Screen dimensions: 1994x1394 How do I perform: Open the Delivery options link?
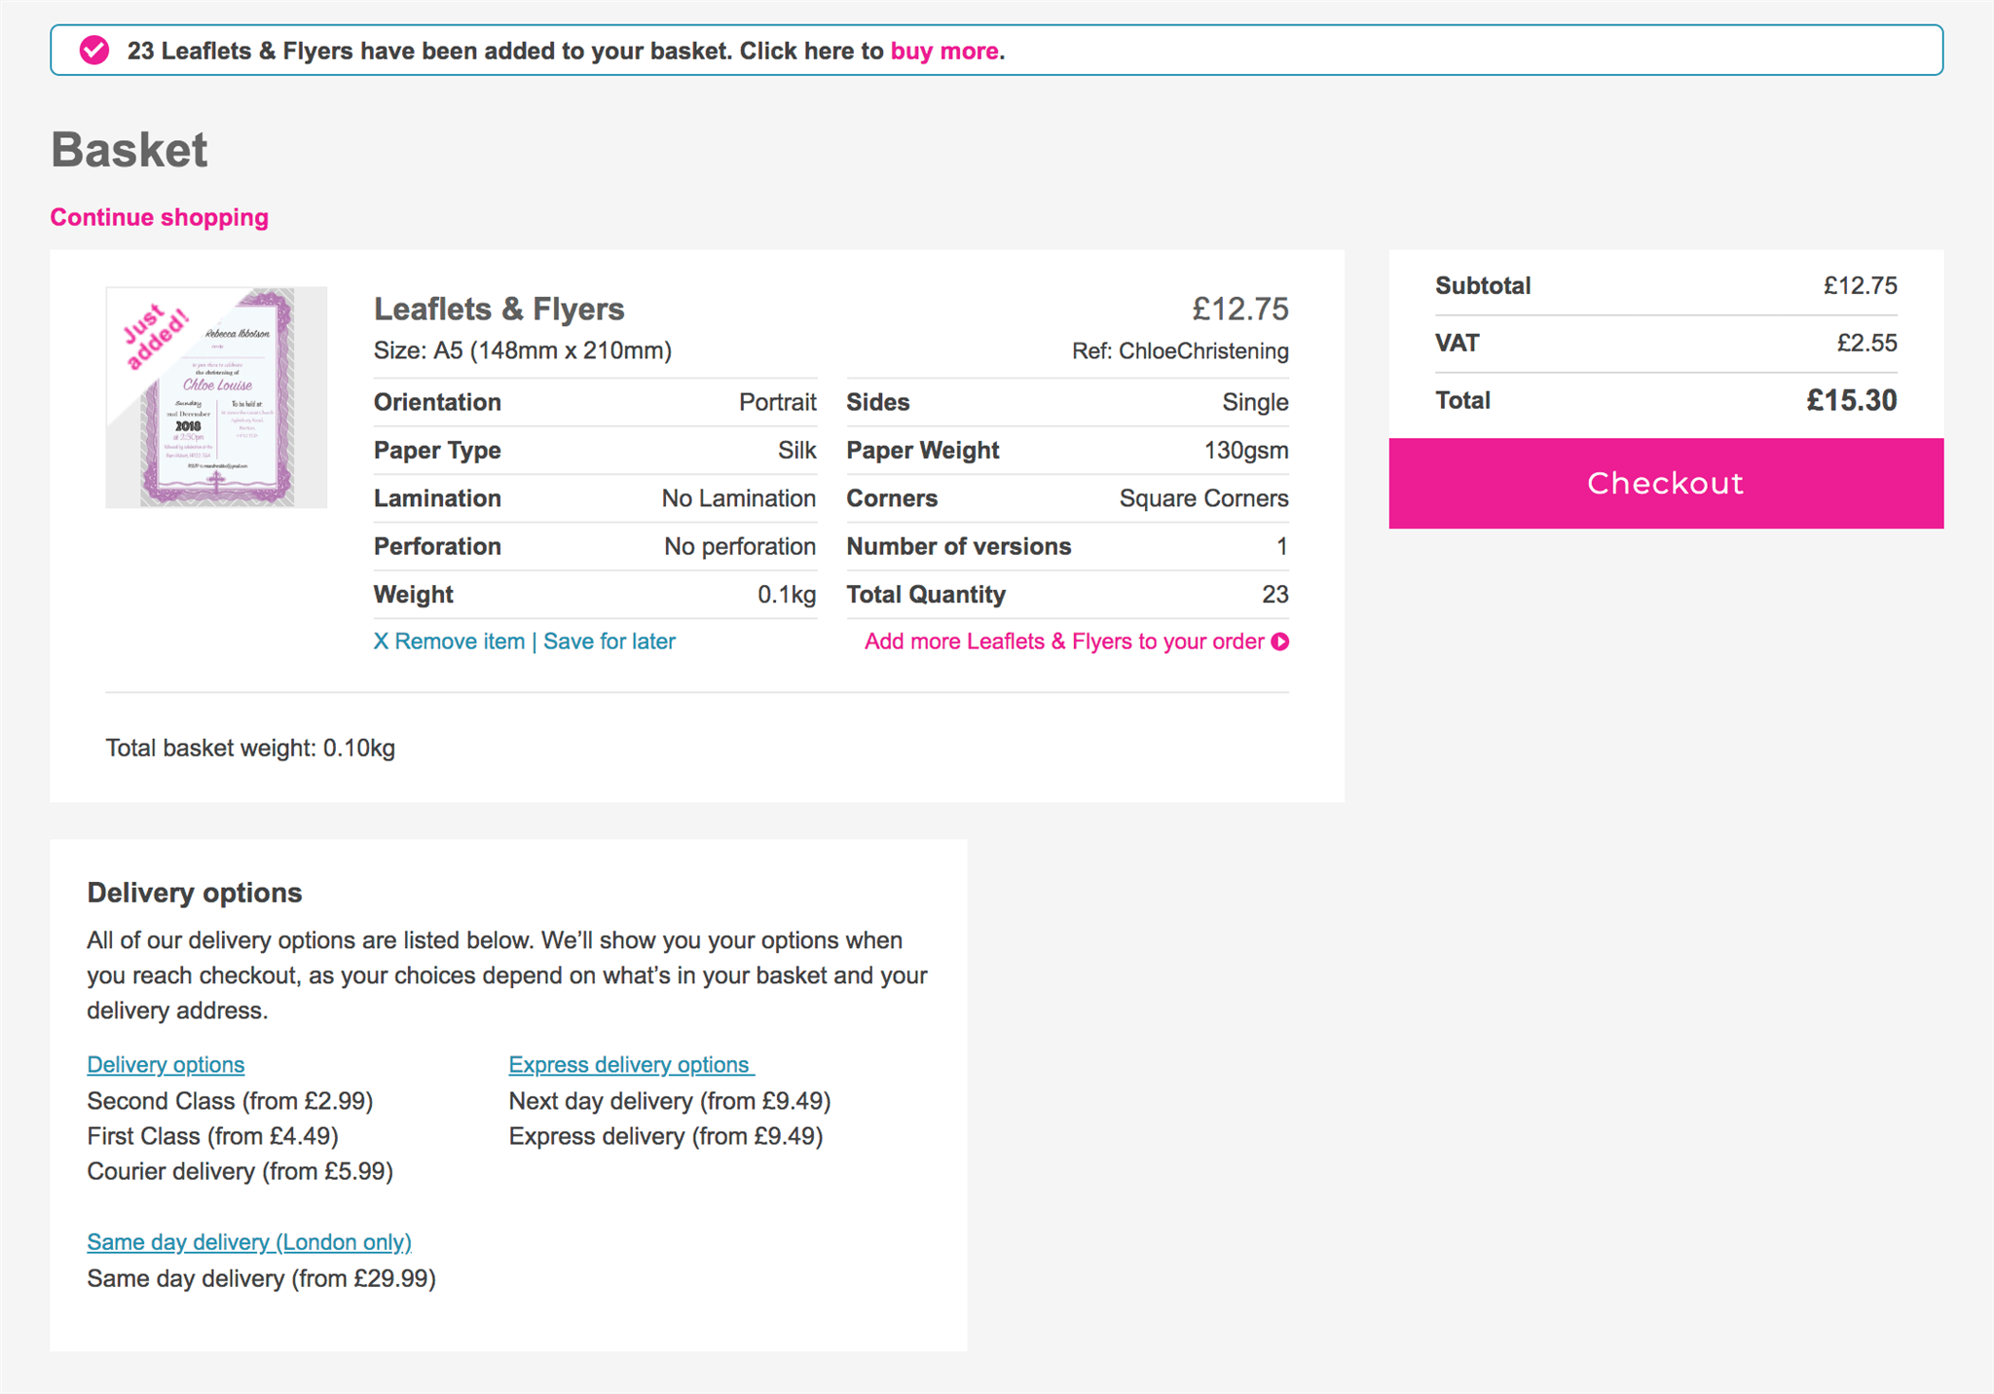coord(166,1064)
